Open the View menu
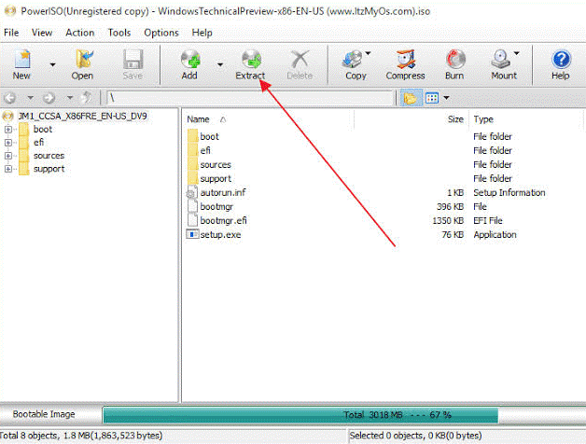This screenshot has height=444, width=586. (42, 33)
